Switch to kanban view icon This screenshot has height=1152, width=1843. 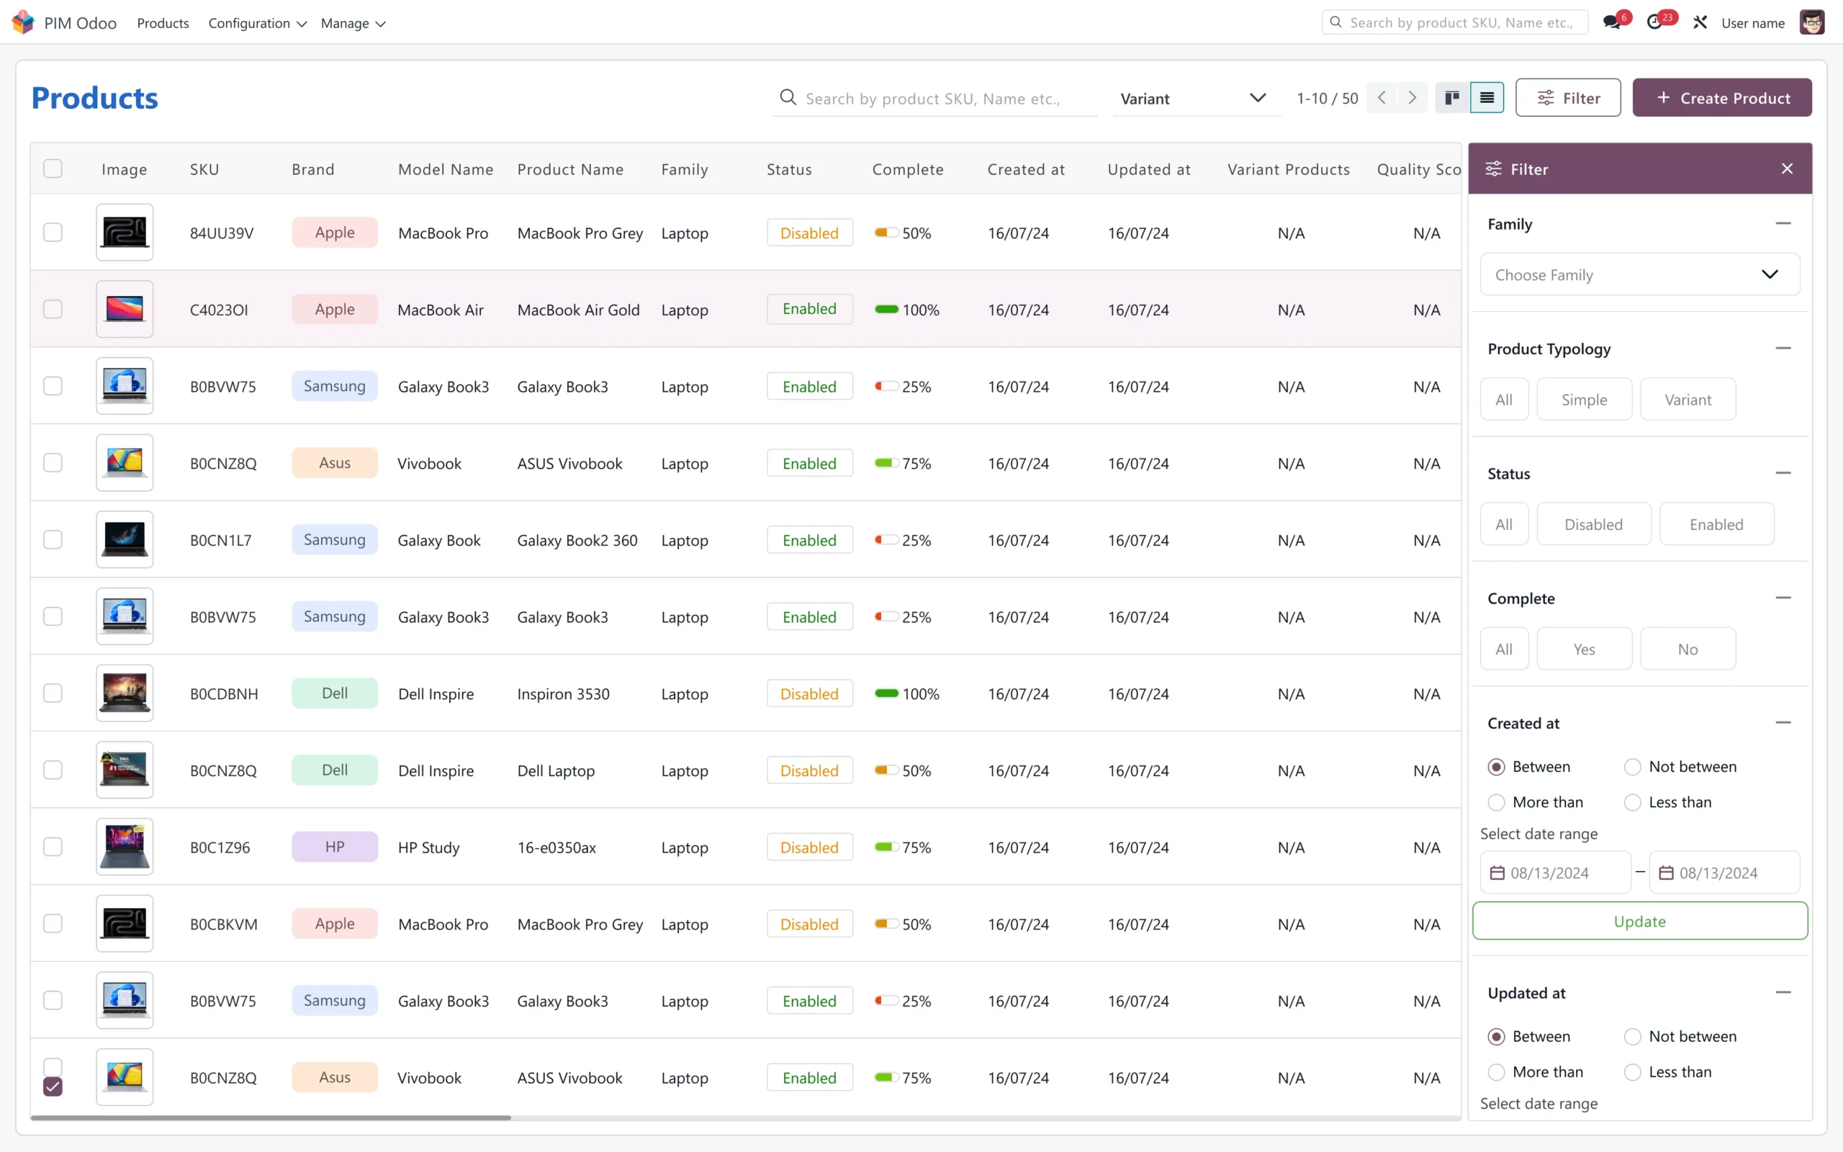[1452, 97]
